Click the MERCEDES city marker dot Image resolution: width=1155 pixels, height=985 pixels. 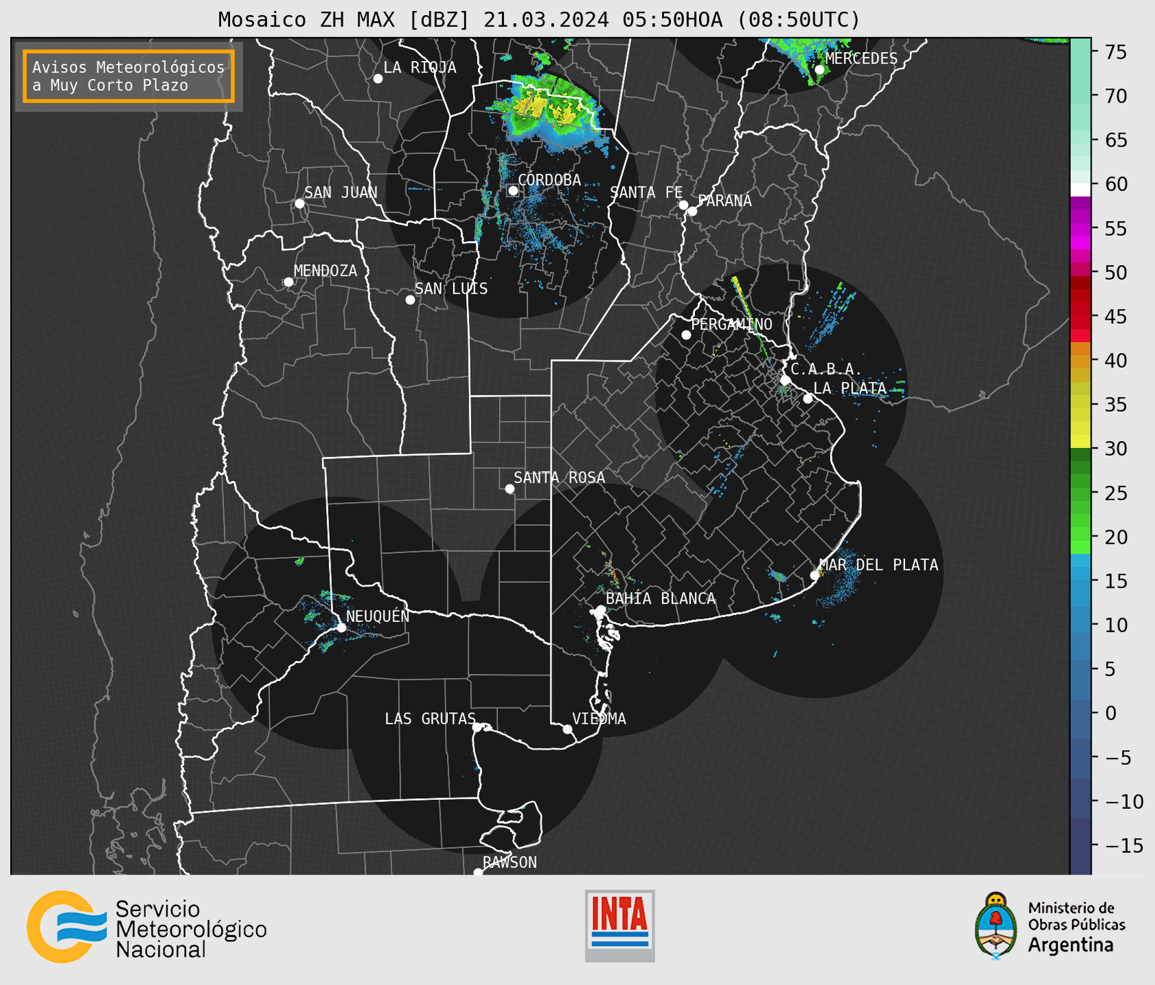(820, 70)
